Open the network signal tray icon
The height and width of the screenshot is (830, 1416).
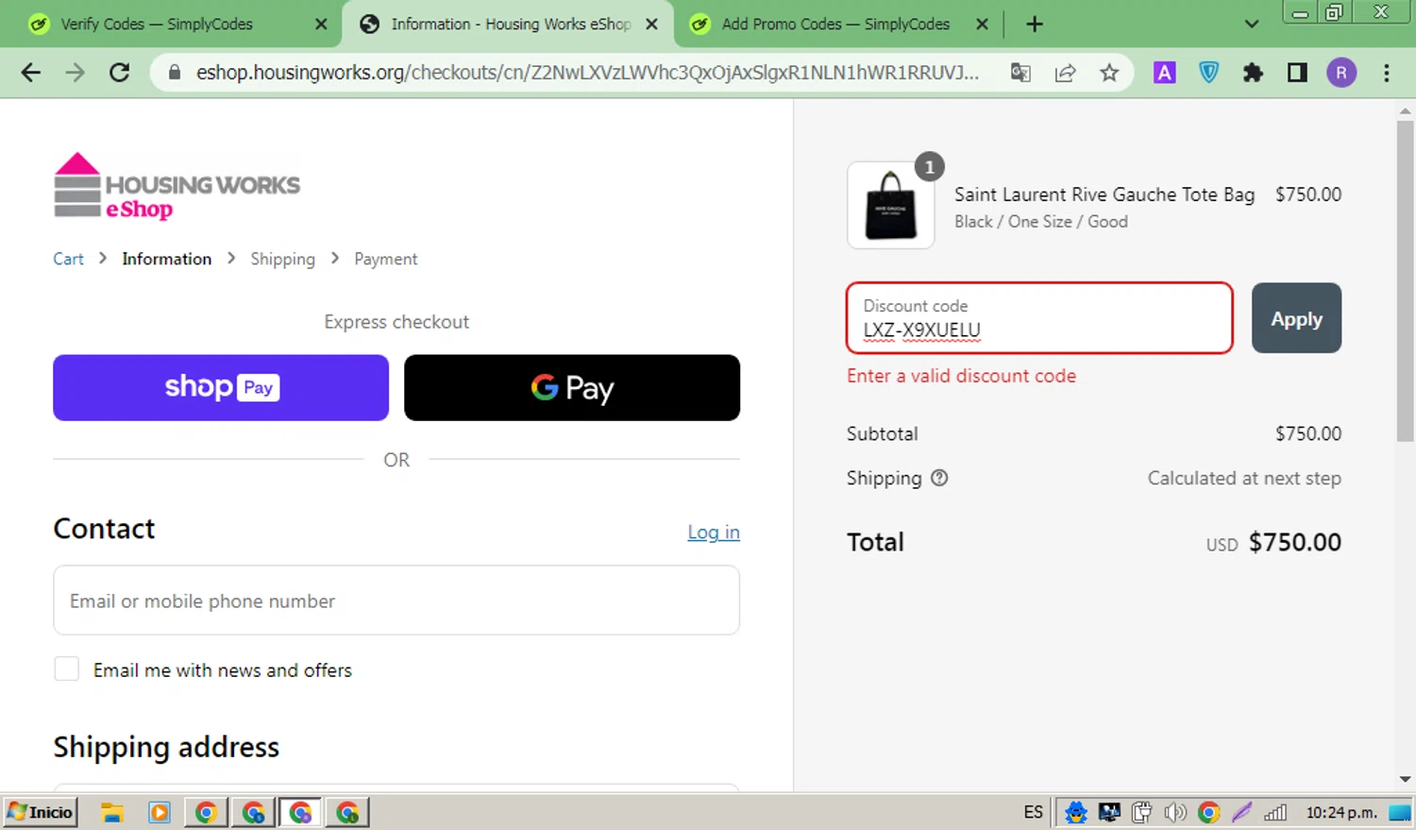click(1275, 812)
